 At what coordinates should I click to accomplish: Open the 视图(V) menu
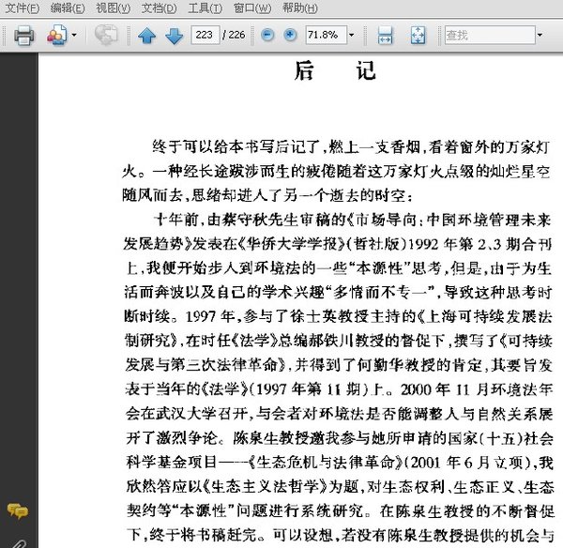114,8
